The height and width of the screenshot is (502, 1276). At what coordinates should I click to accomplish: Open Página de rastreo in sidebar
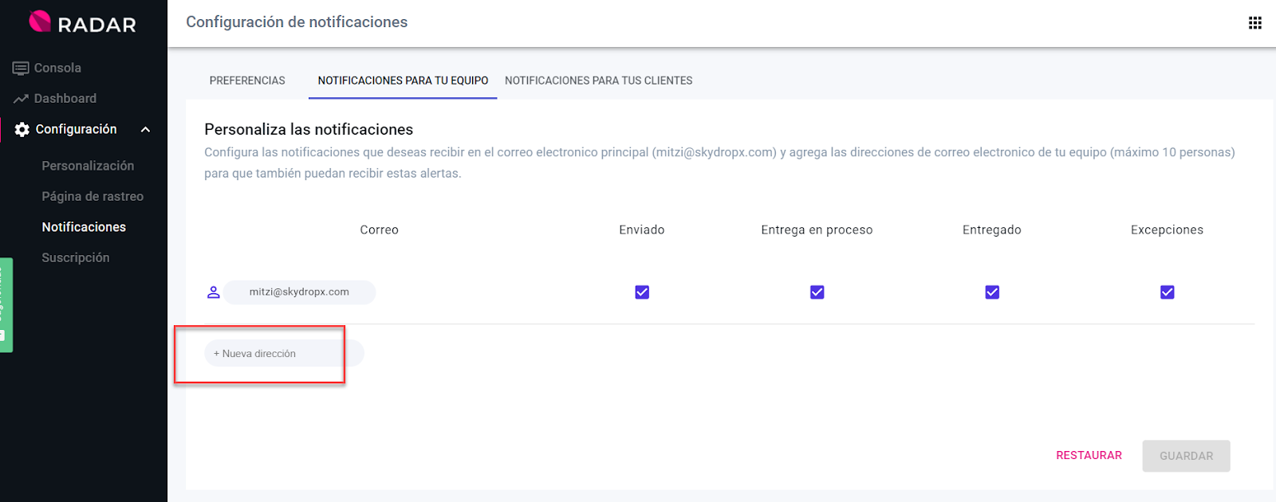point(93,197)
